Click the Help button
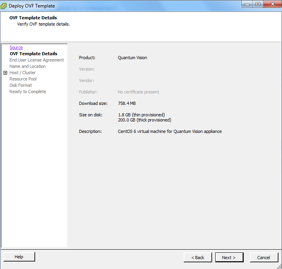Screen dimensions: 282x269 (x=19, y=257)
